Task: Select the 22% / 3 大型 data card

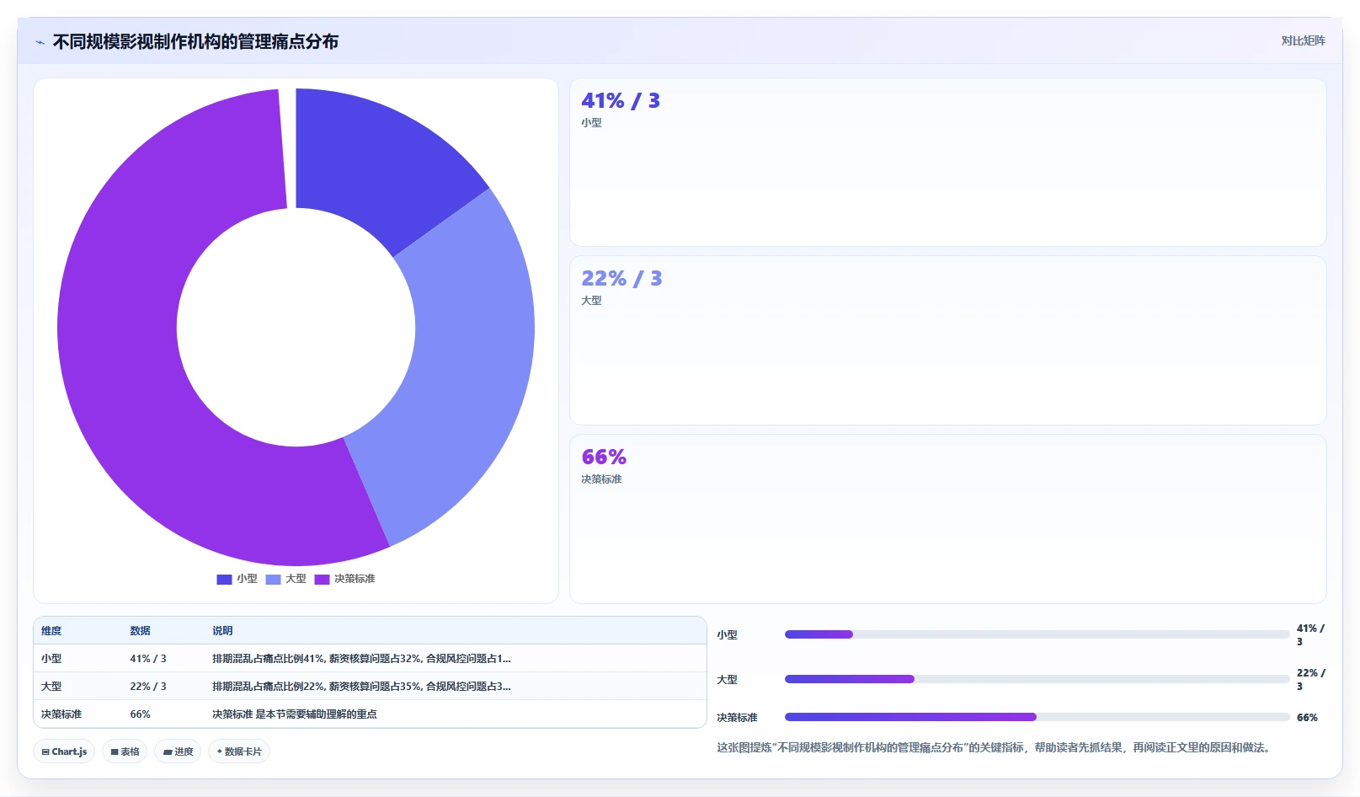Action: [x=947, y=340]
